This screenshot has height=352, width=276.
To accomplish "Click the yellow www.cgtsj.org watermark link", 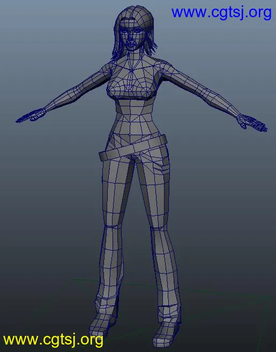I will point(53,340).
